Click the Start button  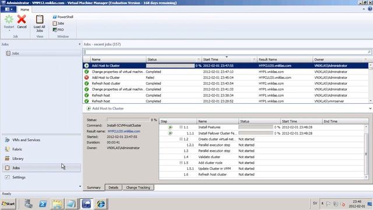click(8, 204)
